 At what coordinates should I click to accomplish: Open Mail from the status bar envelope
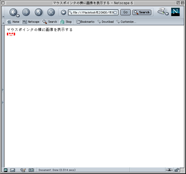tap(13, 170)
